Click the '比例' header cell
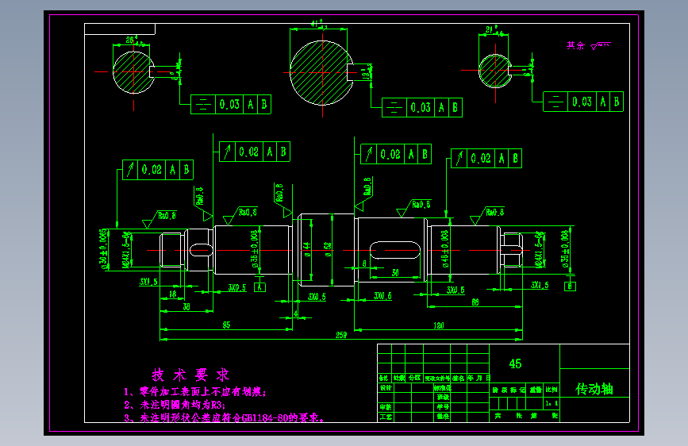 [x=552, y=390]
